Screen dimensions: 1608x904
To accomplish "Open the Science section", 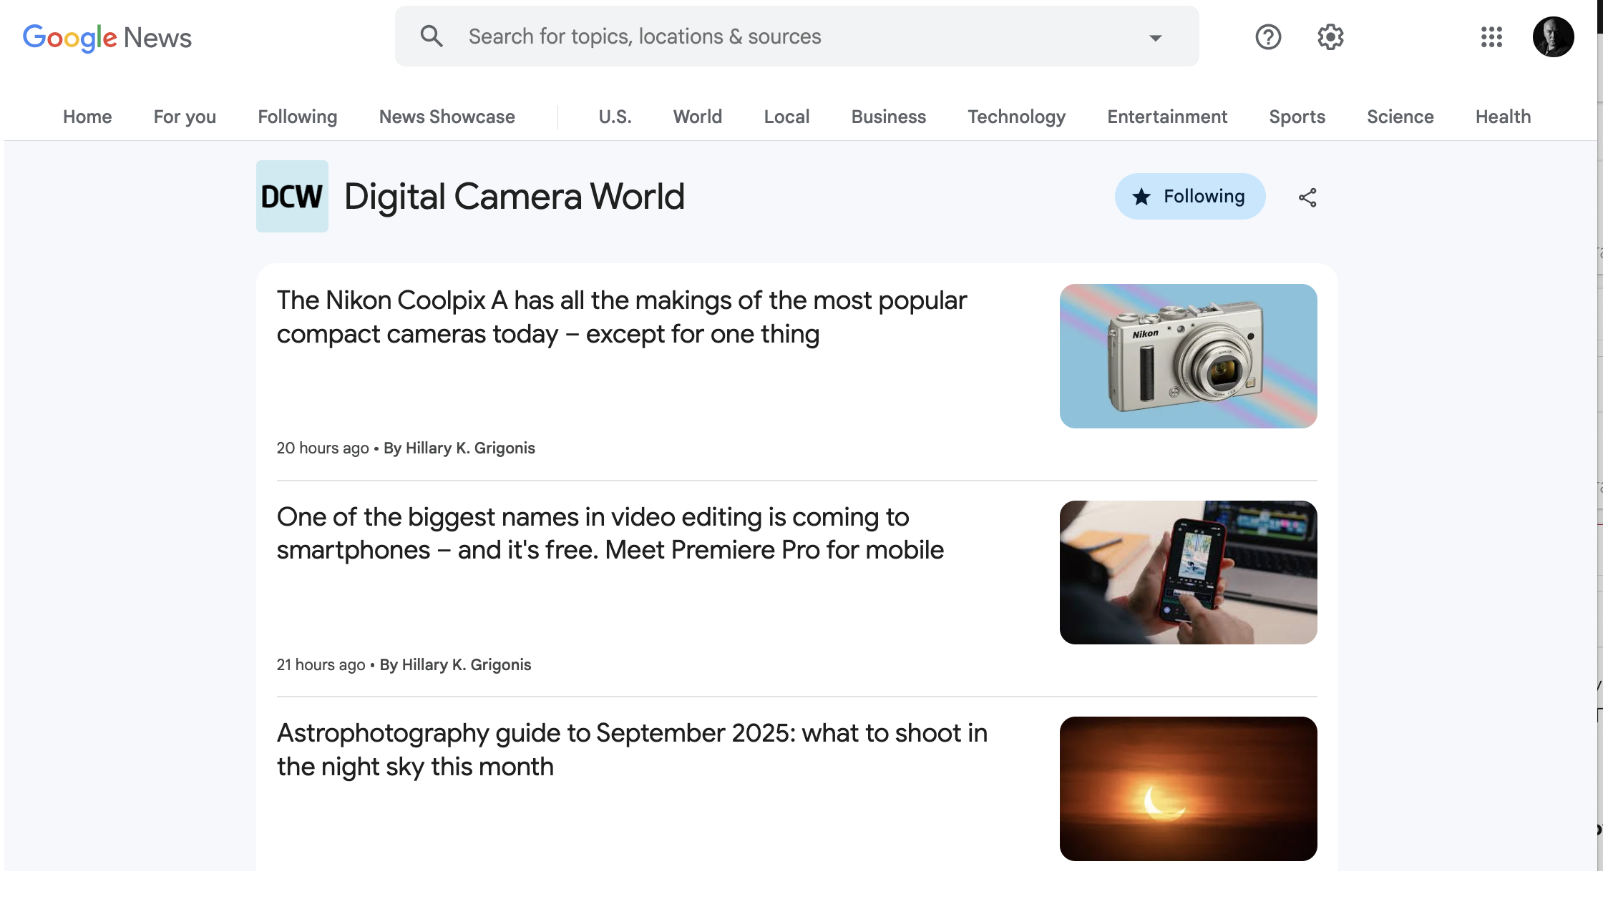I will [x=1400, y=117].
